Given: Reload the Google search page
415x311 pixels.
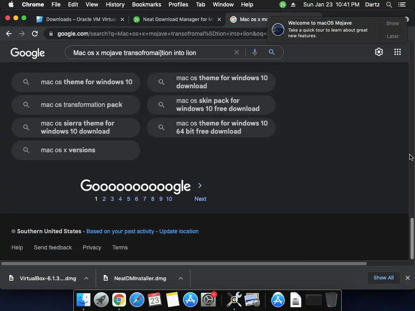Looking at the screenshot, I should pos(35,34).
